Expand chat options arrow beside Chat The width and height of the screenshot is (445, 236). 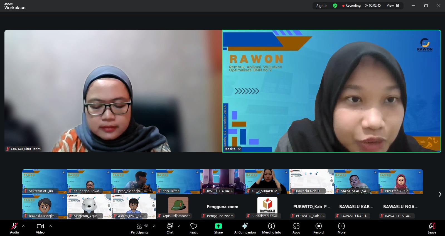(179, 226)
